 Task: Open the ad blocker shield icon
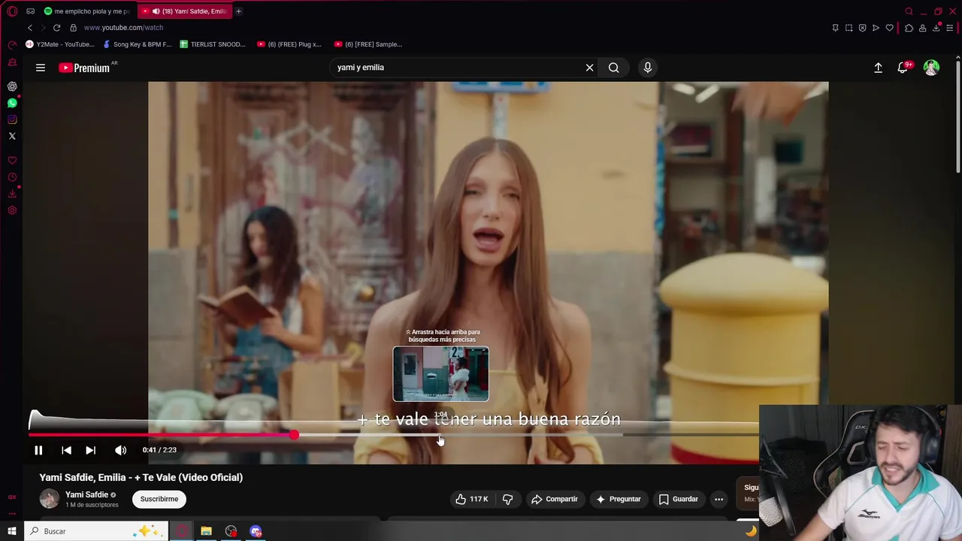[x=862, y=28]
